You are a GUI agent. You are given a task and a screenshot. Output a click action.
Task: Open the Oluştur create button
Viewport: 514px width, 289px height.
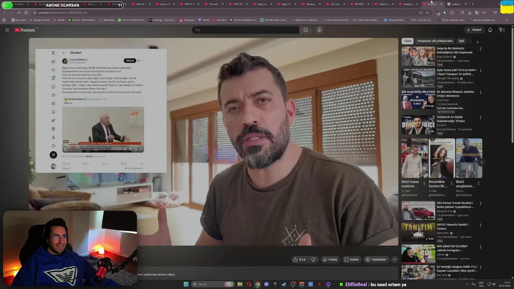[x=474, y=30]
